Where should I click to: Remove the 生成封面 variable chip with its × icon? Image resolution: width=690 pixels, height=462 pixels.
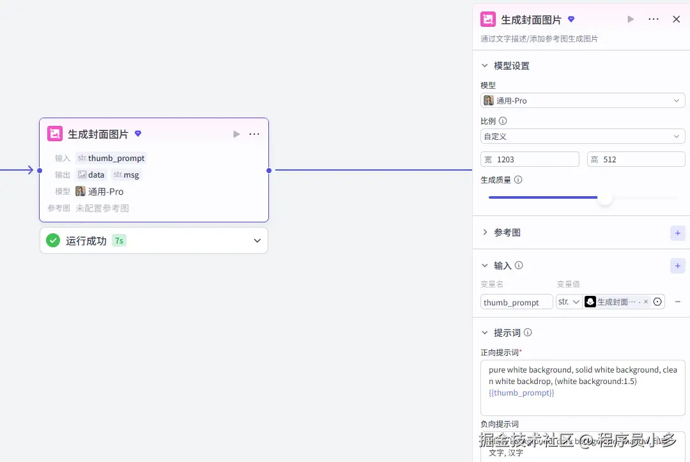pyautogui.click(x=646, y=301)
